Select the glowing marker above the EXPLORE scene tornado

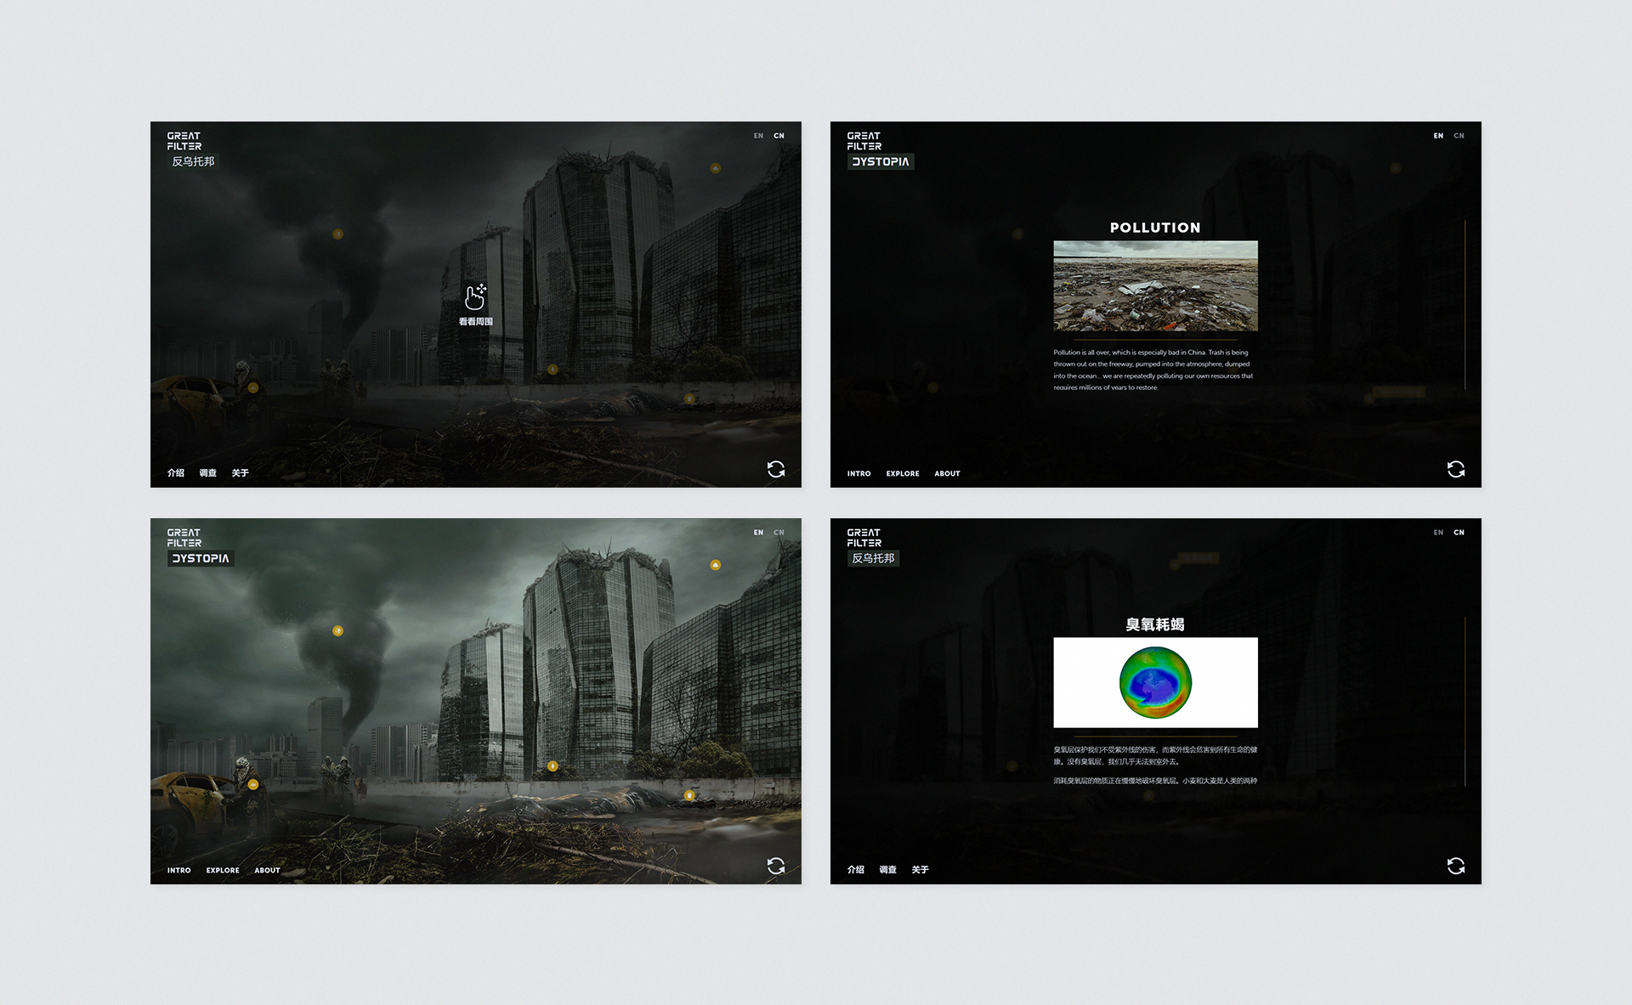(x=339, y=630)
